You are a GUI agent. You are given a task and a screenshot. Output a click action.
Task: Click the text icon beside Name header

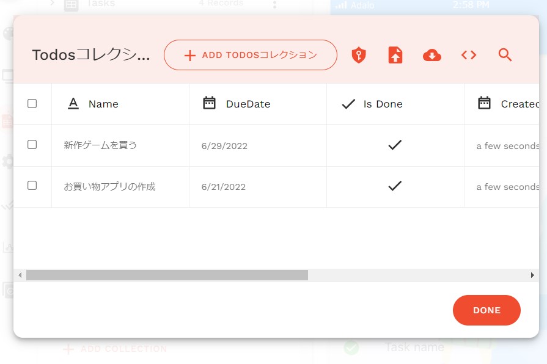pyautogui.click(x=73, y=104)
